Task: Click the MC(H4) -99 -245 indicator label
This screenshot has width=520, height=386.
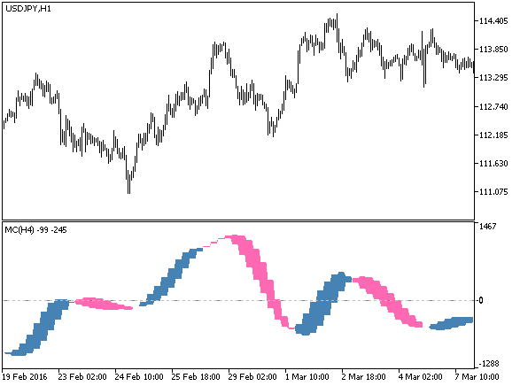Action: point(35,229)
